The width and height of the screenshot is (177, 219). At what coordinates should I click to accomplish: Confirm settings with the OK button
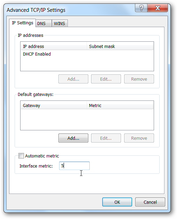[117, 202]
